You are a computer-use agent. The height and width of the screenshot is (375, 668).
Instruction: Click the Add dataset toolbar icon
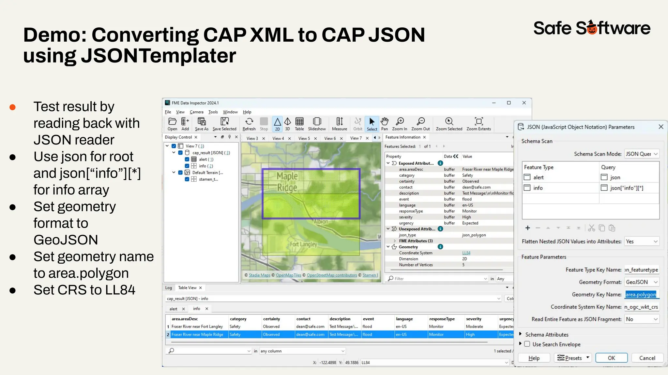coord(185,124)
